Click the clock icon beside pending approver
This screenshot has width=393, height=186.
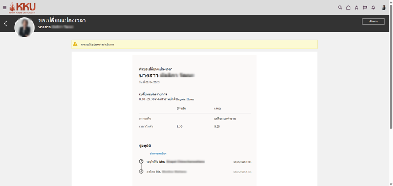tap(141, 161)
